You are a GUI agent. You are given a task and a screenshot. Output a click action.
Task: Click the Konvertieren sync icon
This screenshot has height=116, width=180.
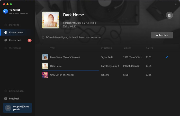click(x=6, y=33)
